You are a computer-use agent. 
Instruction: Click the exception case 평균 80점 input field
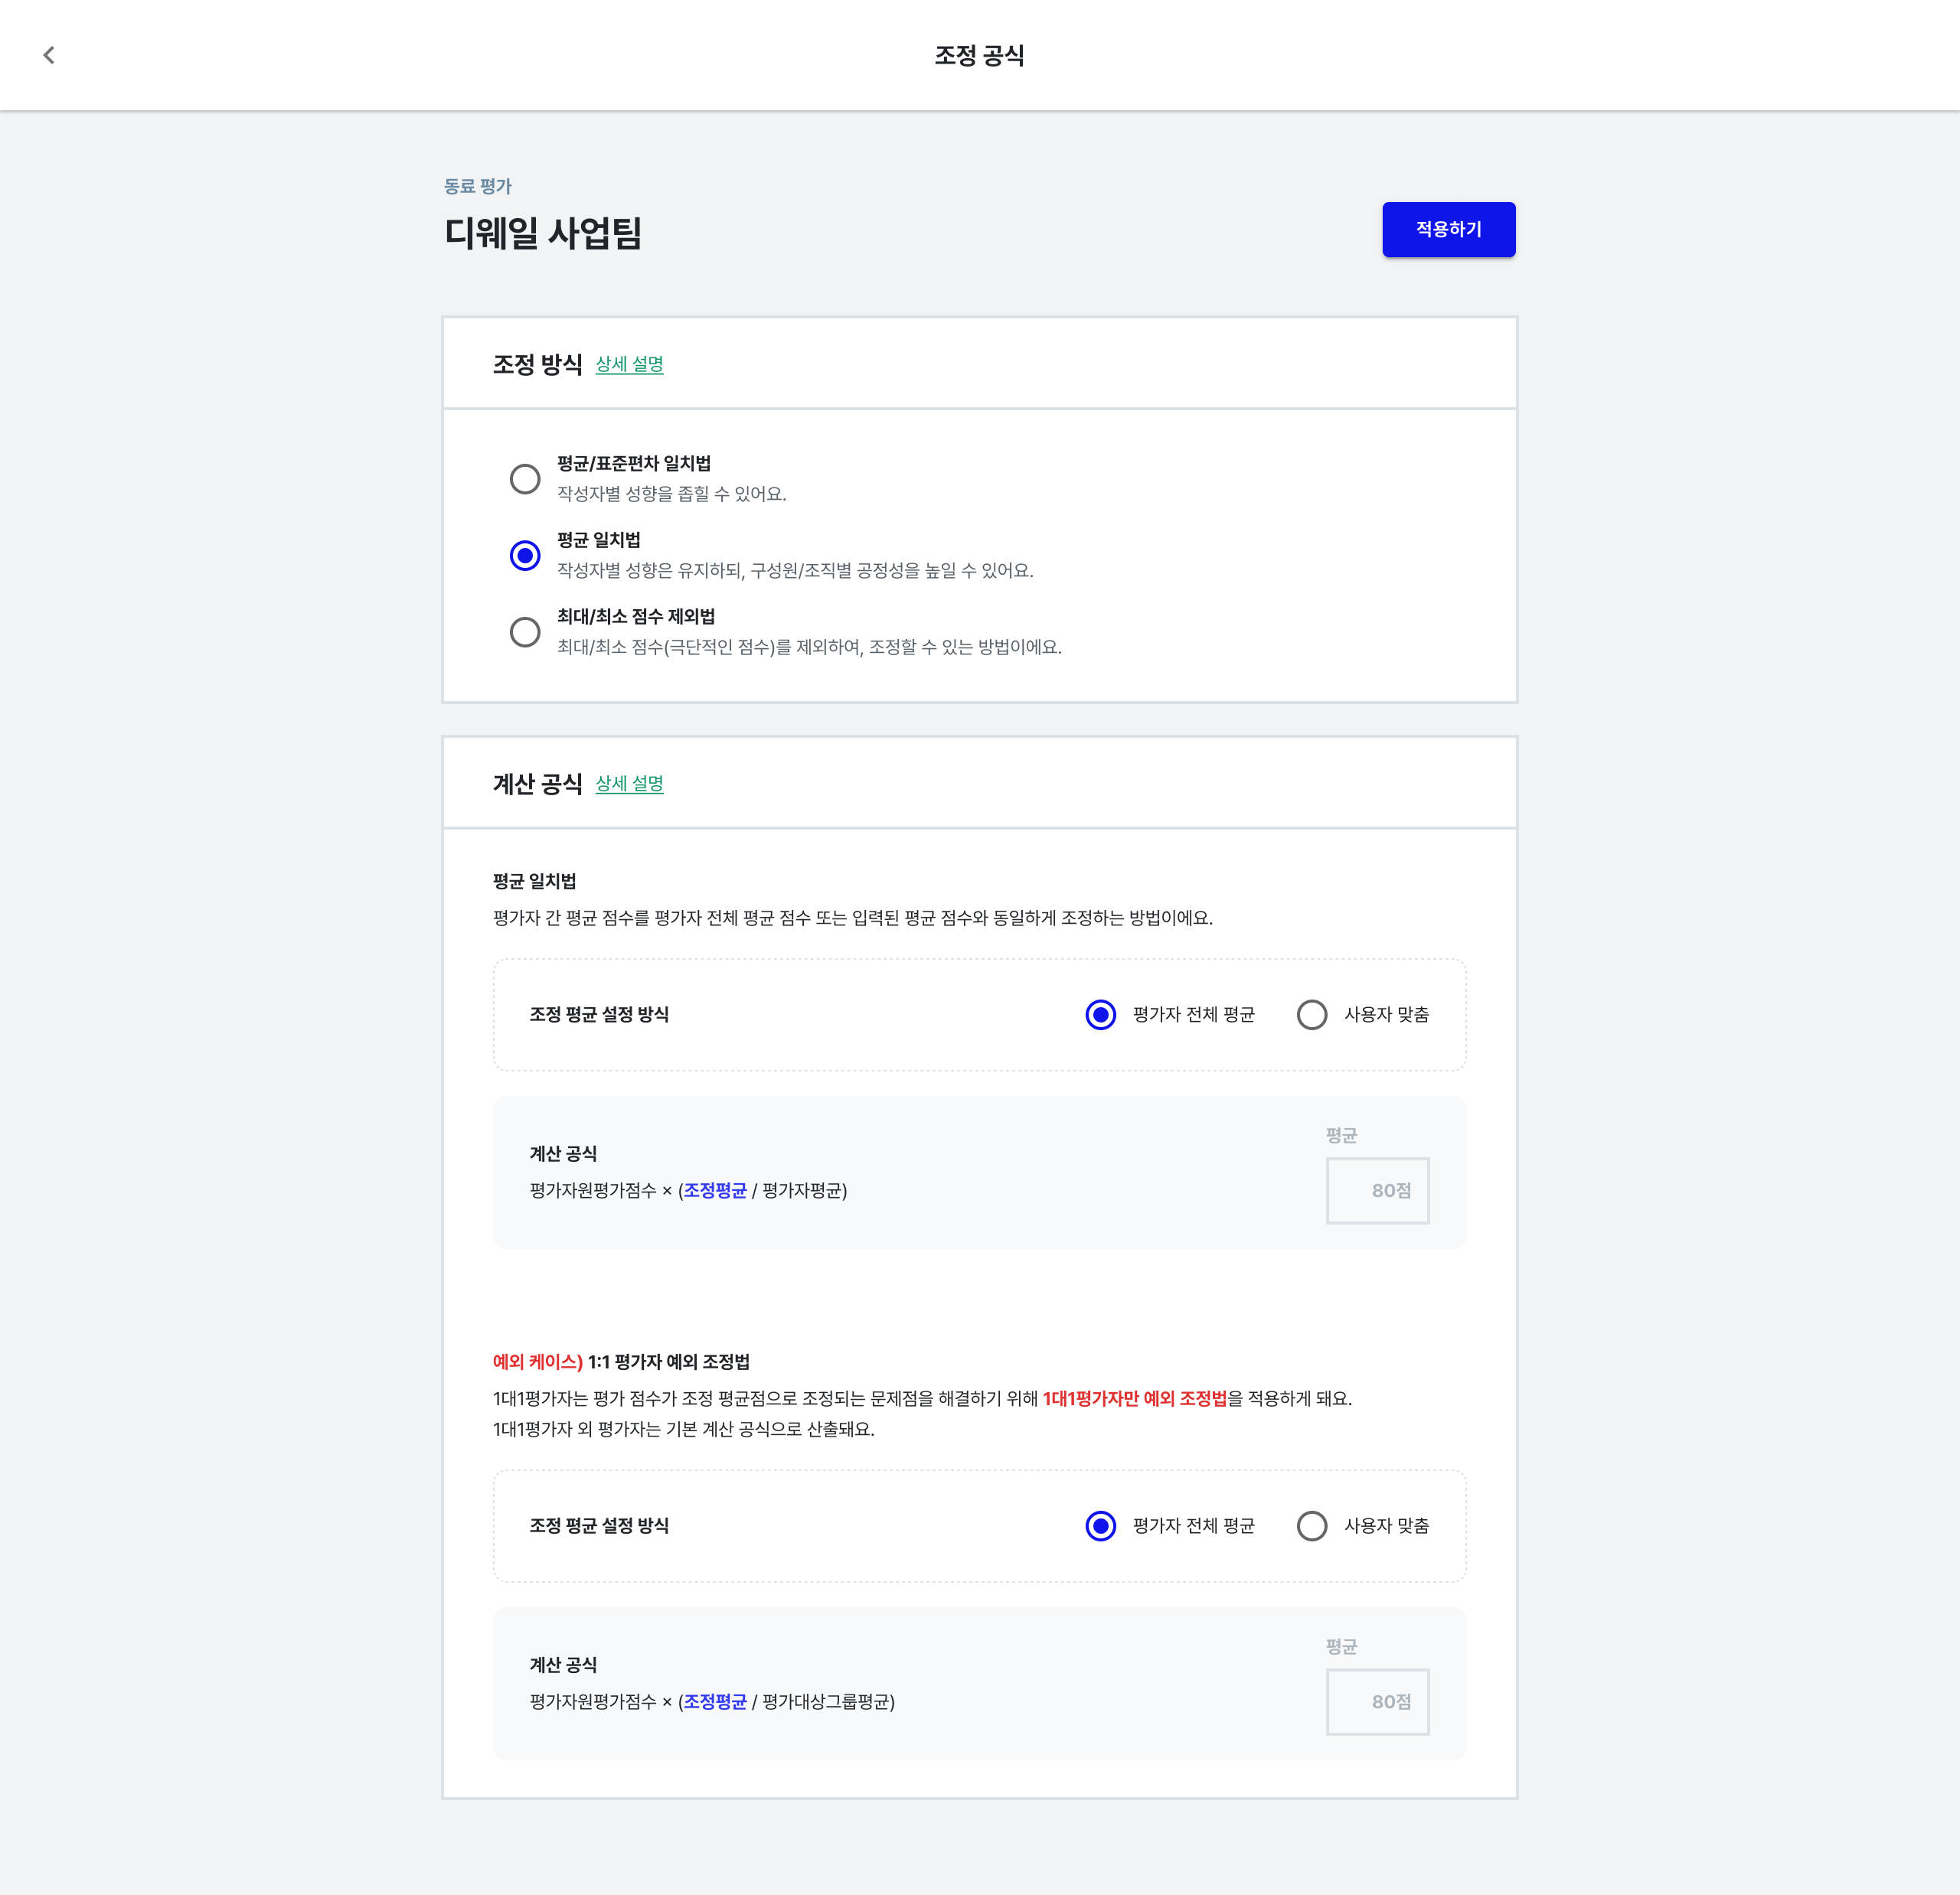(1377, 1702)
